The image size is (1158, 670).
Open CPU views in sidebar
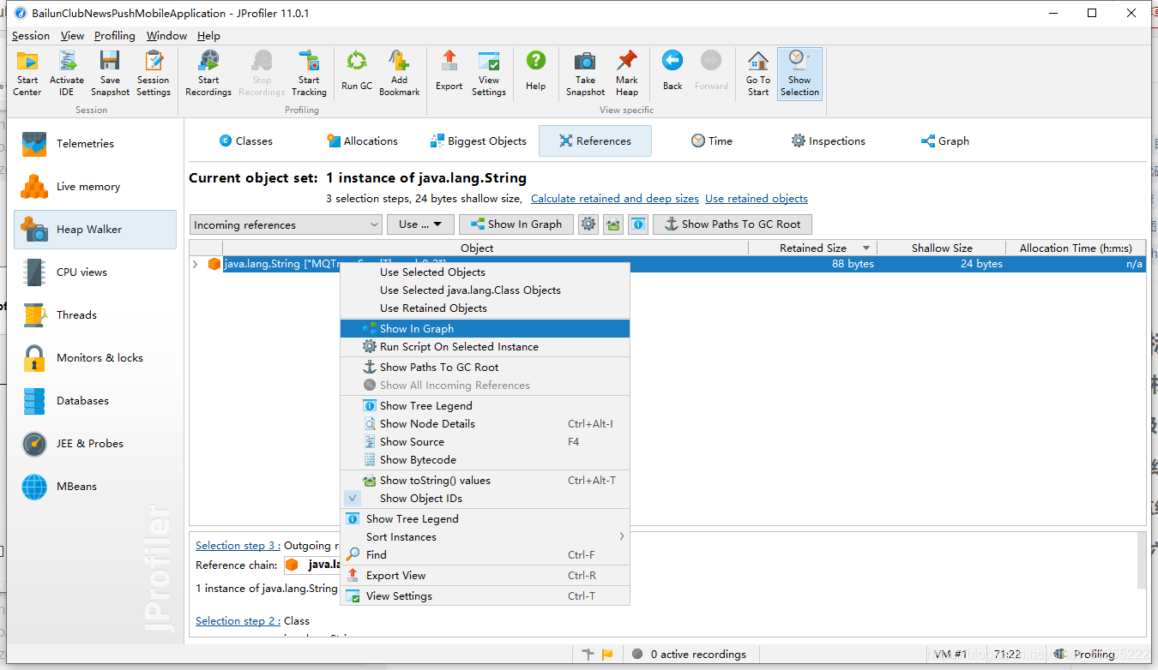pyautogui.click(x=95, y=272)
